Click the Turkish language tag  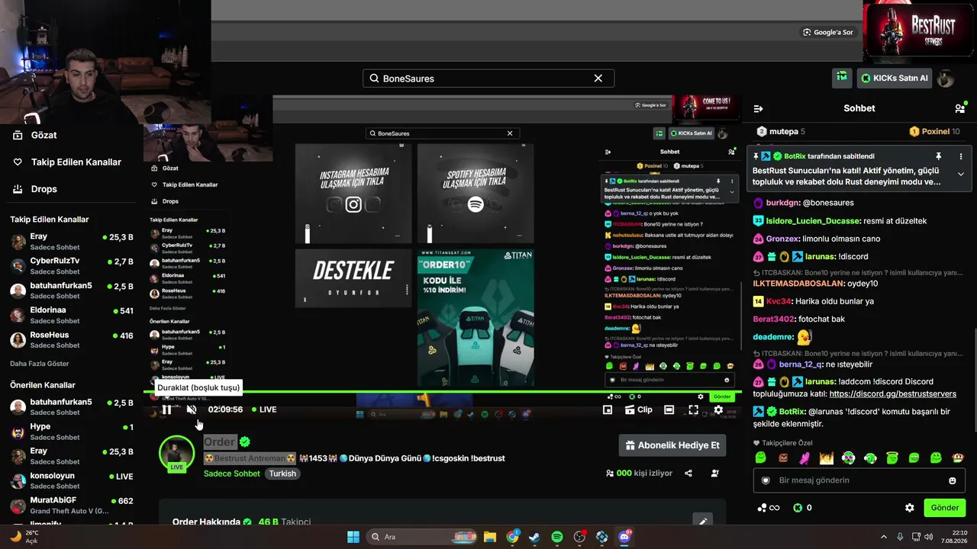[282, 474]
